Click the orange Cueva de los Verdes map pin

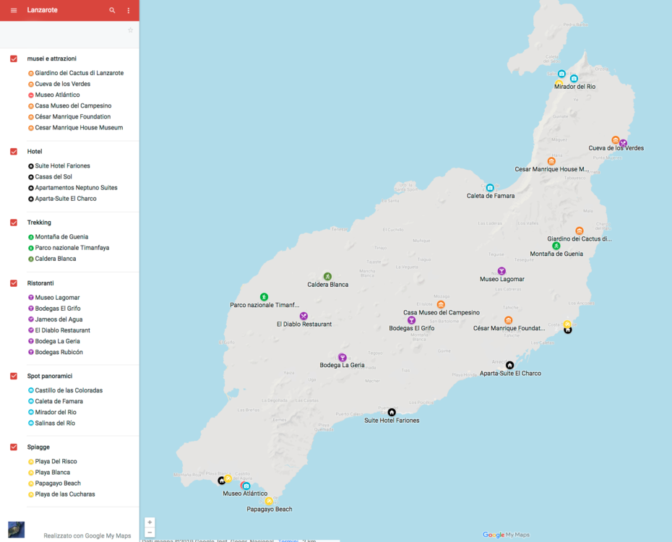[616, 139]
